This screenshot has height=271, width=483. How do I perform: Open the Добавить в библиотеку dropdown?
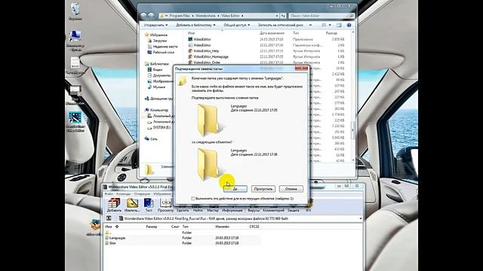(x=195, y=25)
